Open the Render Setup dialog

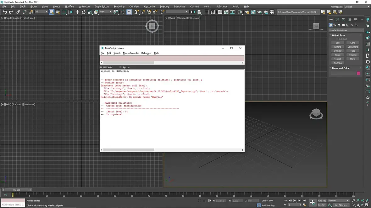click(x=247, y=12)
